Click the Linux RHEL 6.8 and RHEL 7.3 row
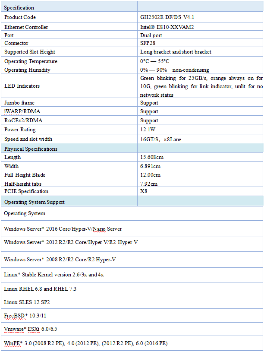Viewport: 264px width, 352px height. pos(40,289)
